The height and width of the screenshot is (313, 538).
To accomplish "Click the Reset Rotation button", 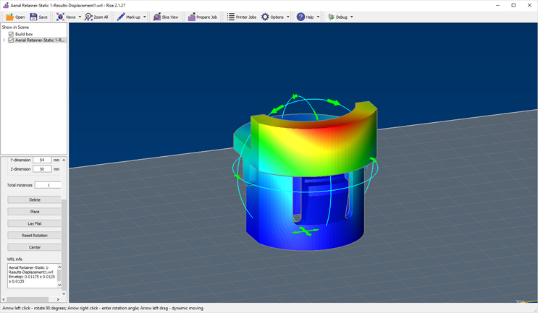I will tap(34, 236).
